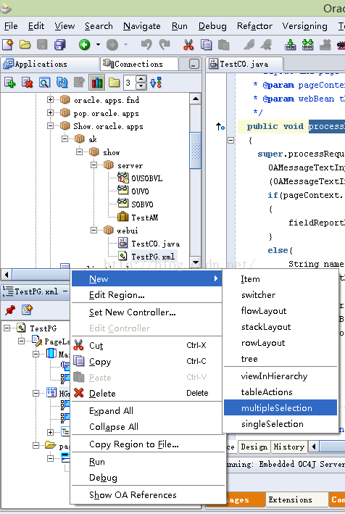Select multipleSelection in New submenu
This screenshot has height=514, width=345.
pos(280,407)
